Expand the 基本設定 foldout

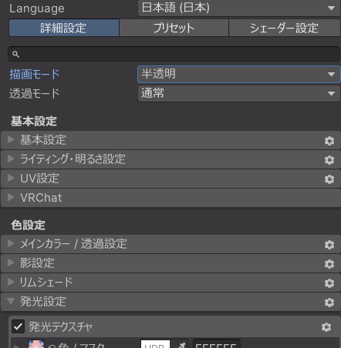click(11, 139)
